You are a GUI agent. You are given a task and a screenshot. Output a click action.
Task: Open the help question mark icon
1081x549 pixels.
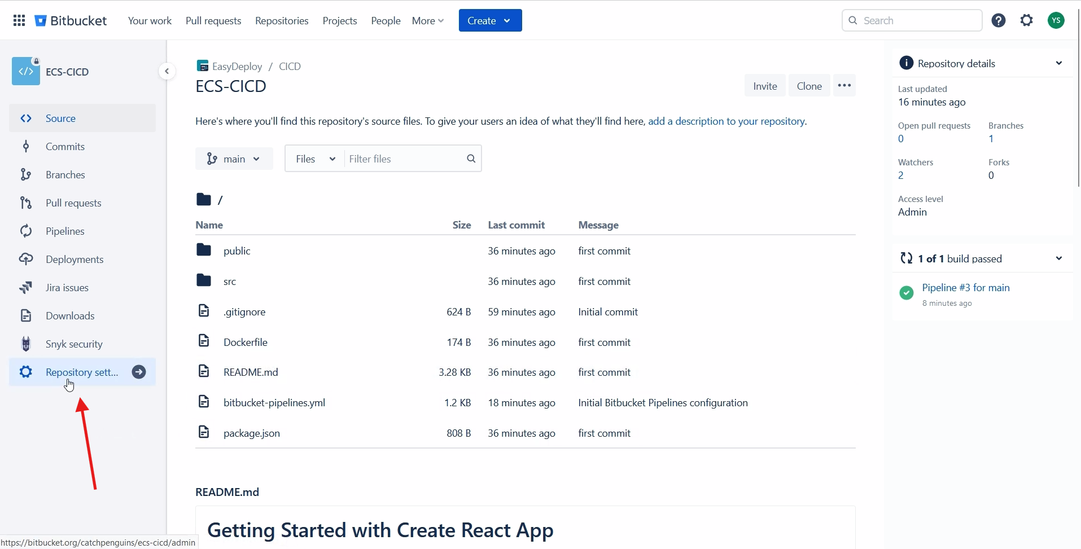[x=999, y=21]
